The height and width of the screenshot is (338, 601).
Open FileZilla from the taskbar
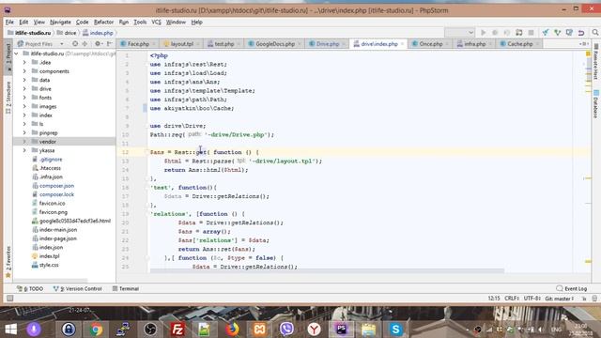click(x=177, y=330)
